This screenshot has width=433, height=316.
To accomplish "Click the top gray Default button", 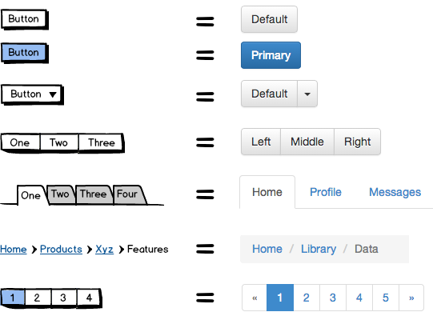I will (x=269, y=19).
